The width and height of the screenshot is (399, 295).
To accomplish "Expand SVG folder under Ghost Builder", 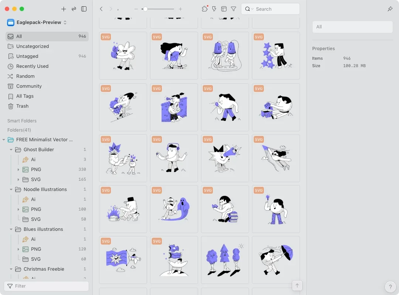I will tap(18, 179).
